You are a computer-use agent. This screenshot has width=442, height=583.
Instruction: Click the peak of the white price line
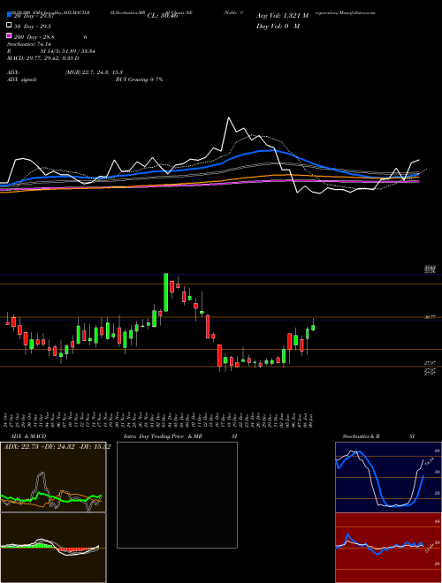point(228,117)
